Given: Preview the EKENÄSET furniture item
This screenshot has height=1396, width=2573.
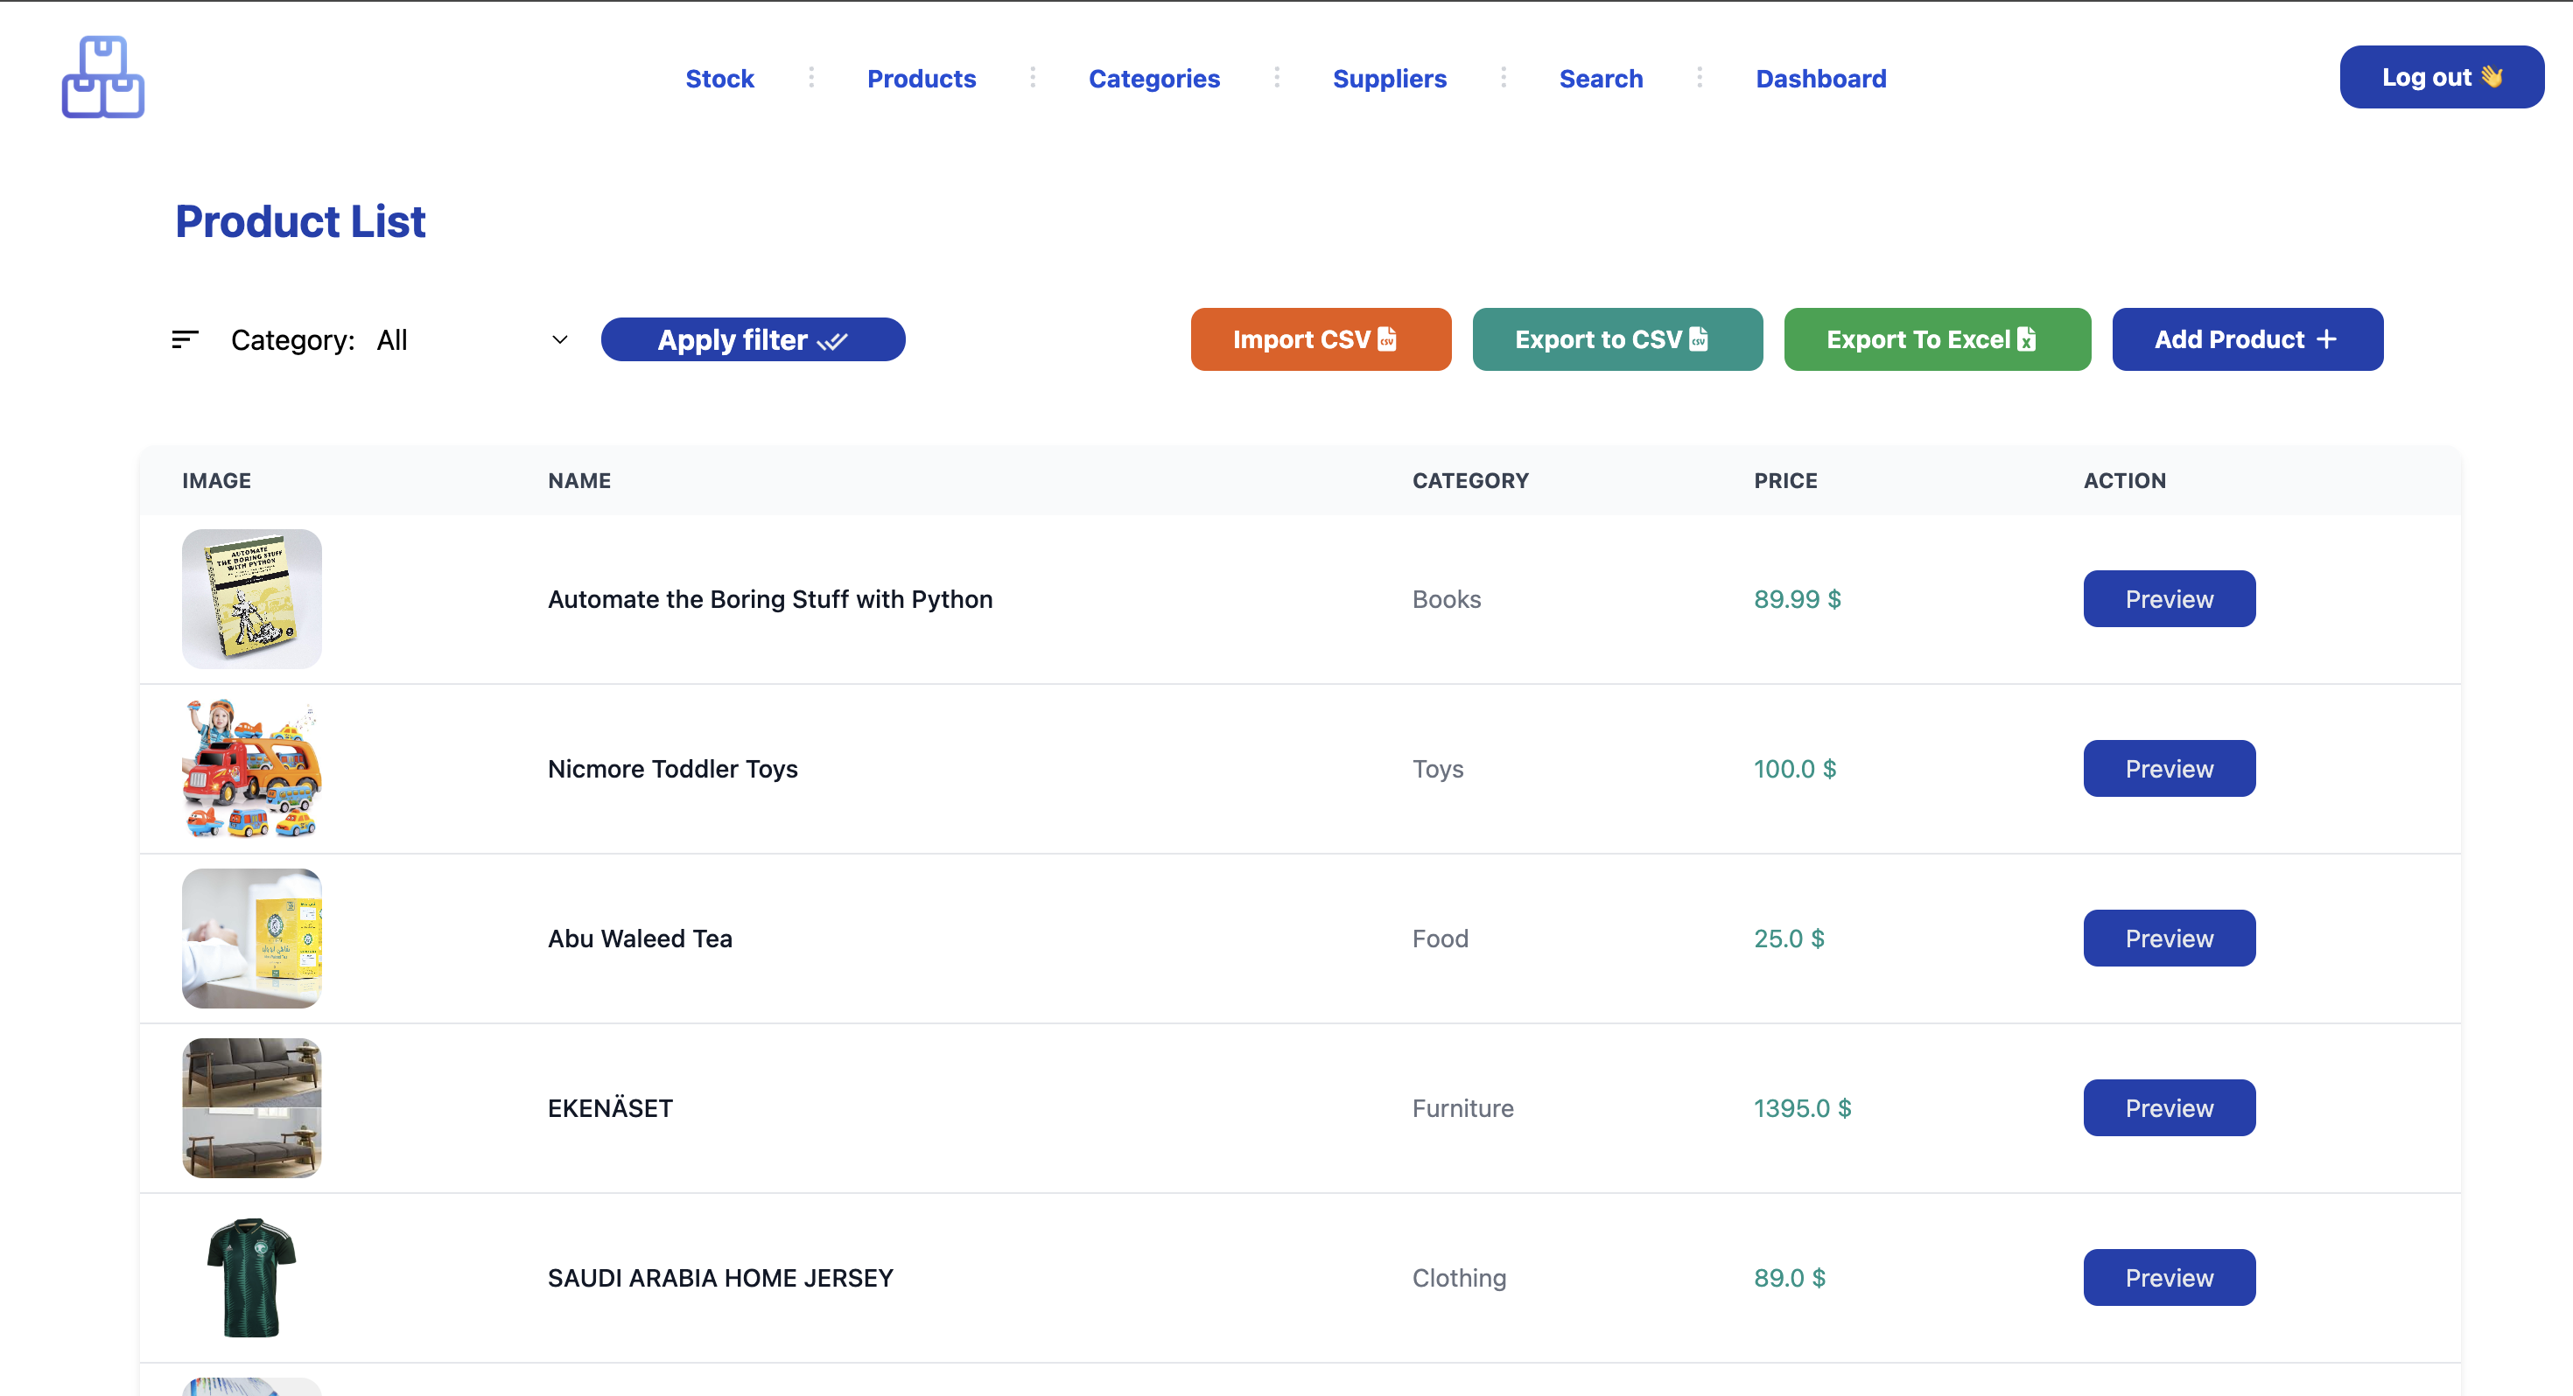Looking at the screenshot, I should tap(2169, 1108).
